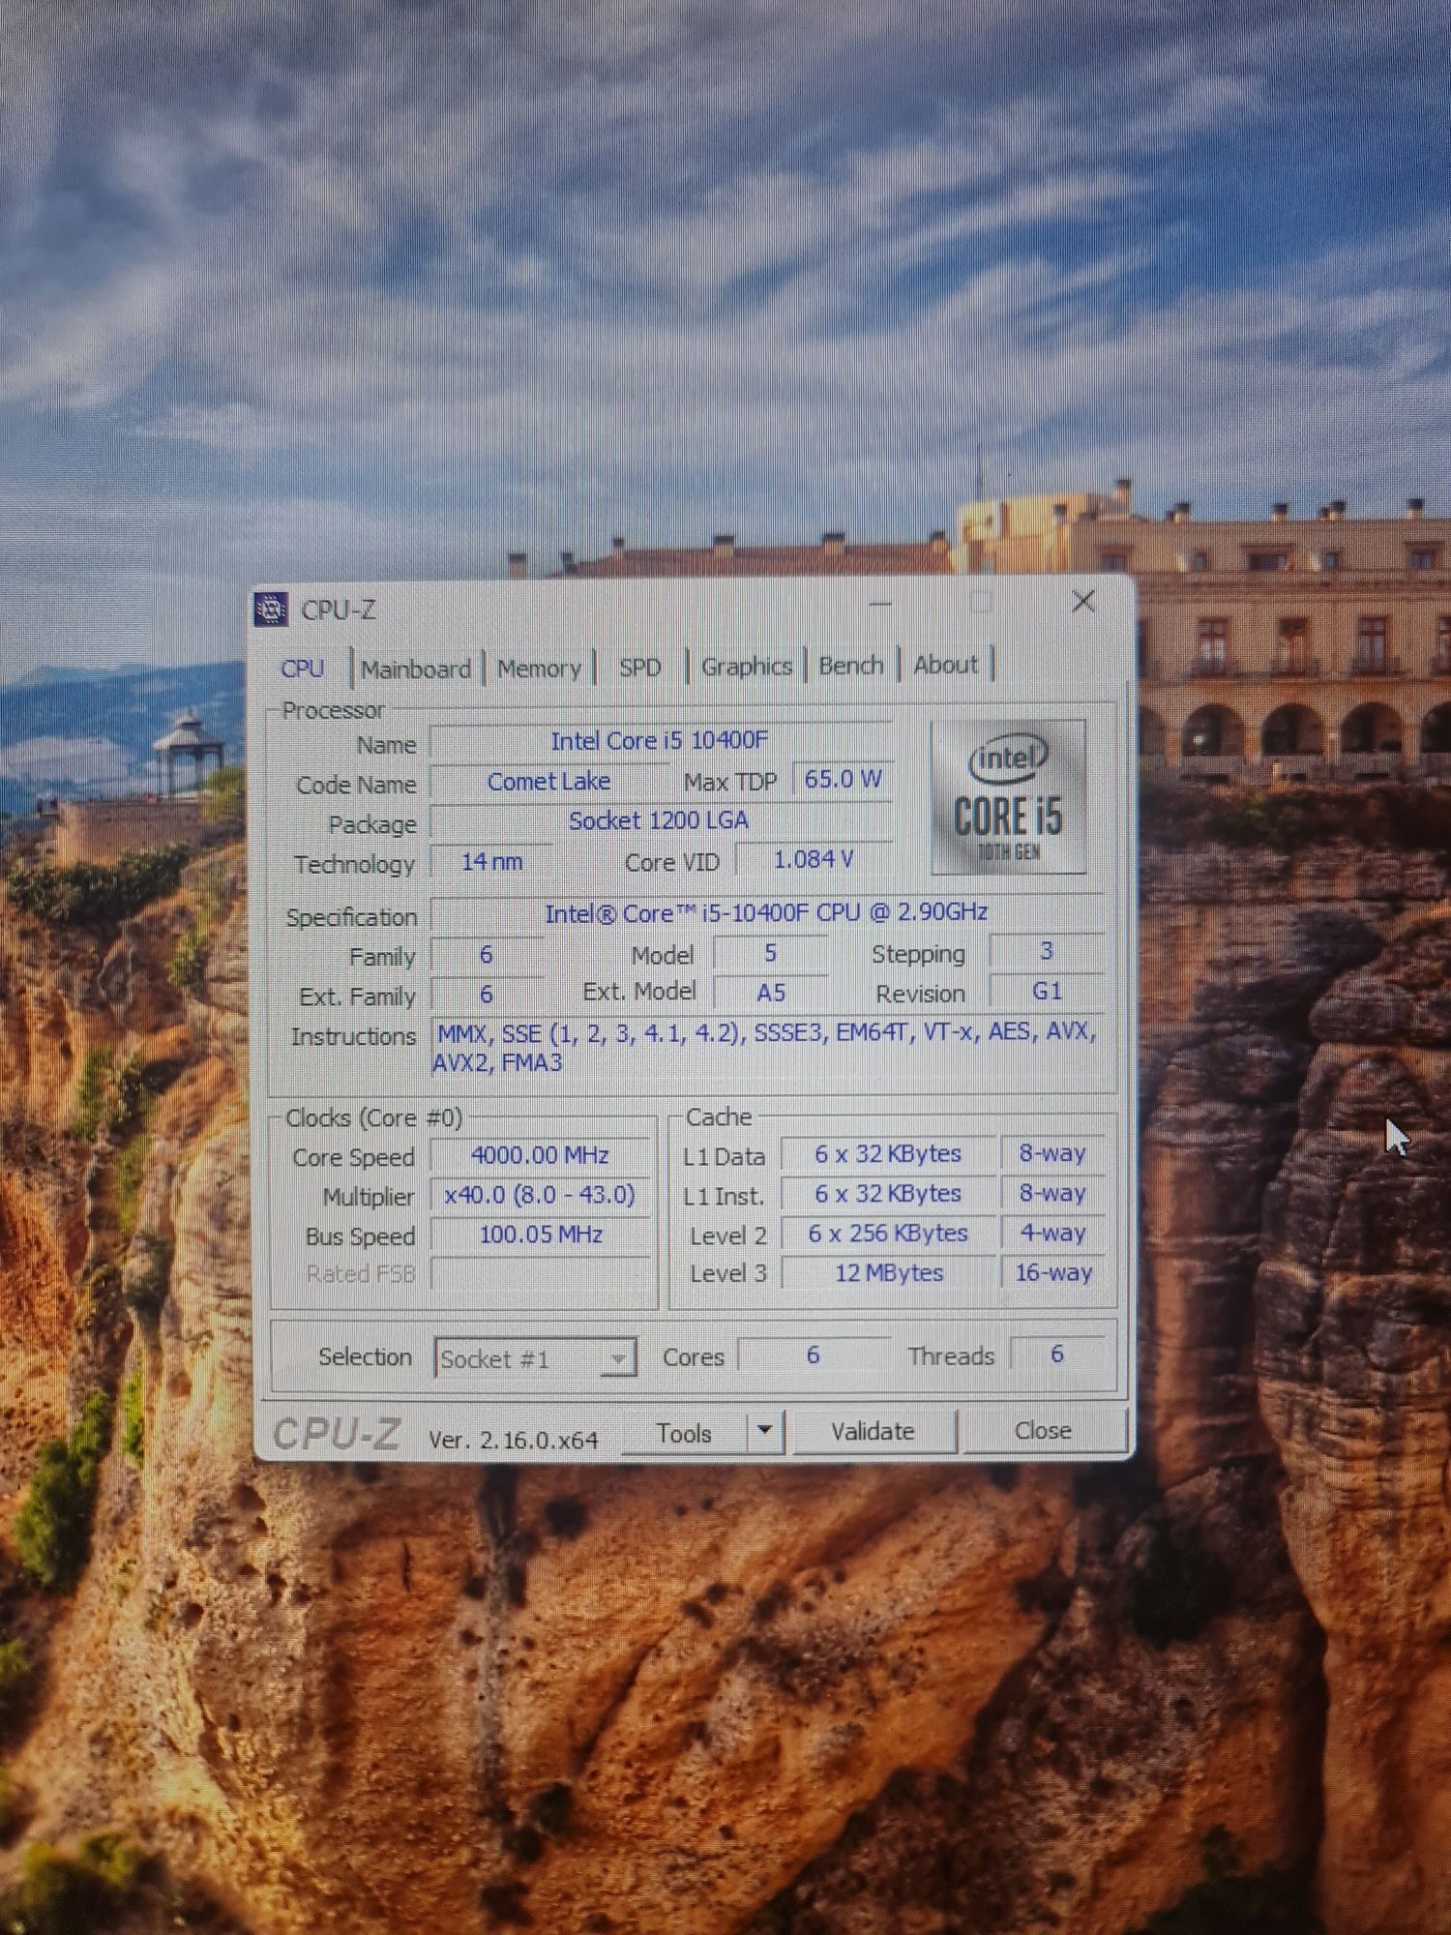This screenshot has width=1451, height=1935.
Task: Select the SPD tab
Action: pos(639,667)
